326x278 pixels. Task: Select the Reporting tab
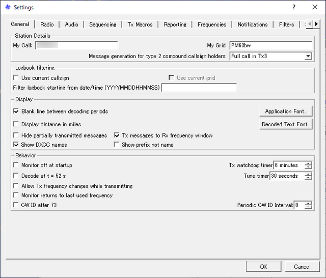point(175,24)
